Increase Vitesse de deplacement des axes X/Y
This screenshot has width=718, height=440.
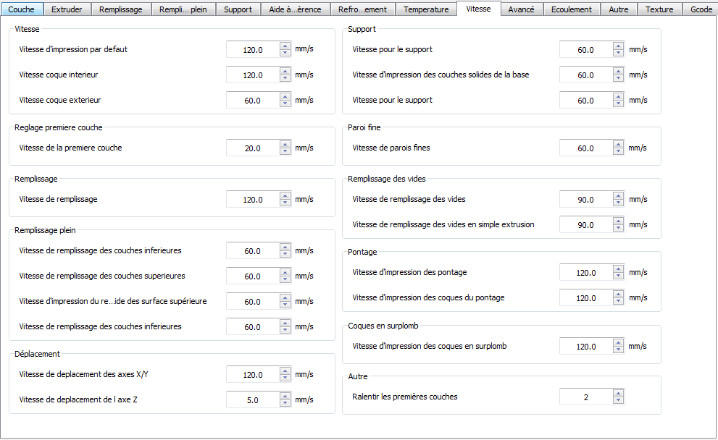click(x=285, y=371)
